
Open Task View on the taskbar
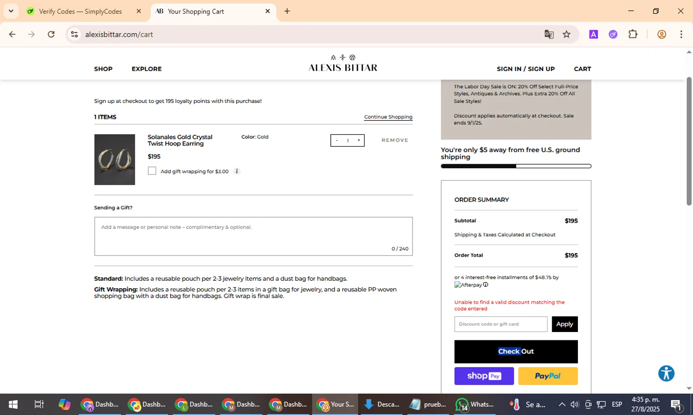[x=39, y=404]
